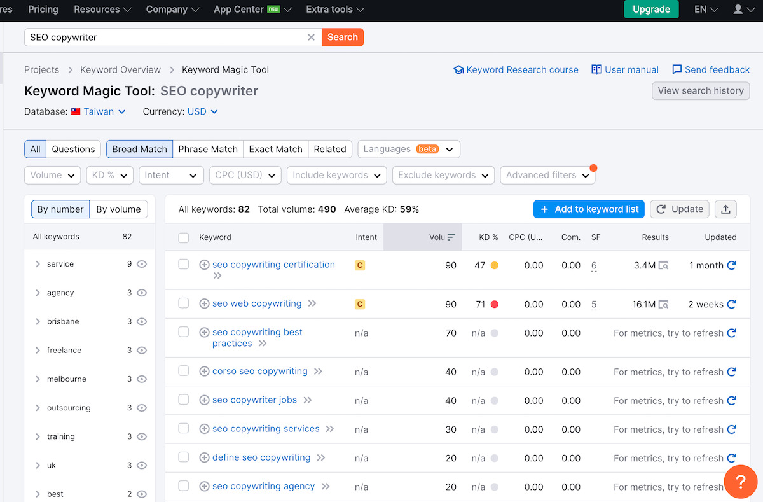Viewport: 763px width, 502px height.
Task: Click the green Upgrade button
Action: pyautogui.click(x=652, y=10)
